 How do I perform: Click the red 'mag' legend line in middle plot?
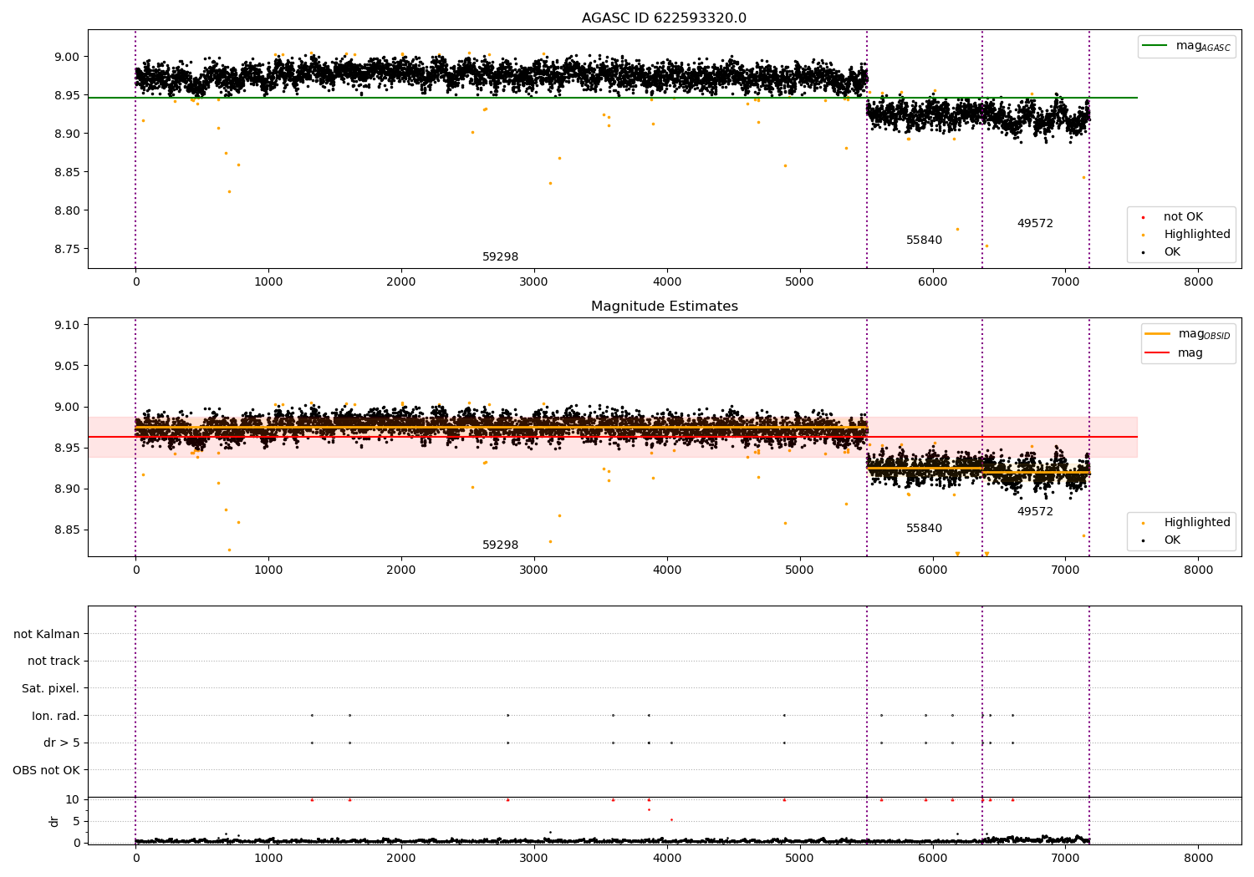click(1158, 353)
